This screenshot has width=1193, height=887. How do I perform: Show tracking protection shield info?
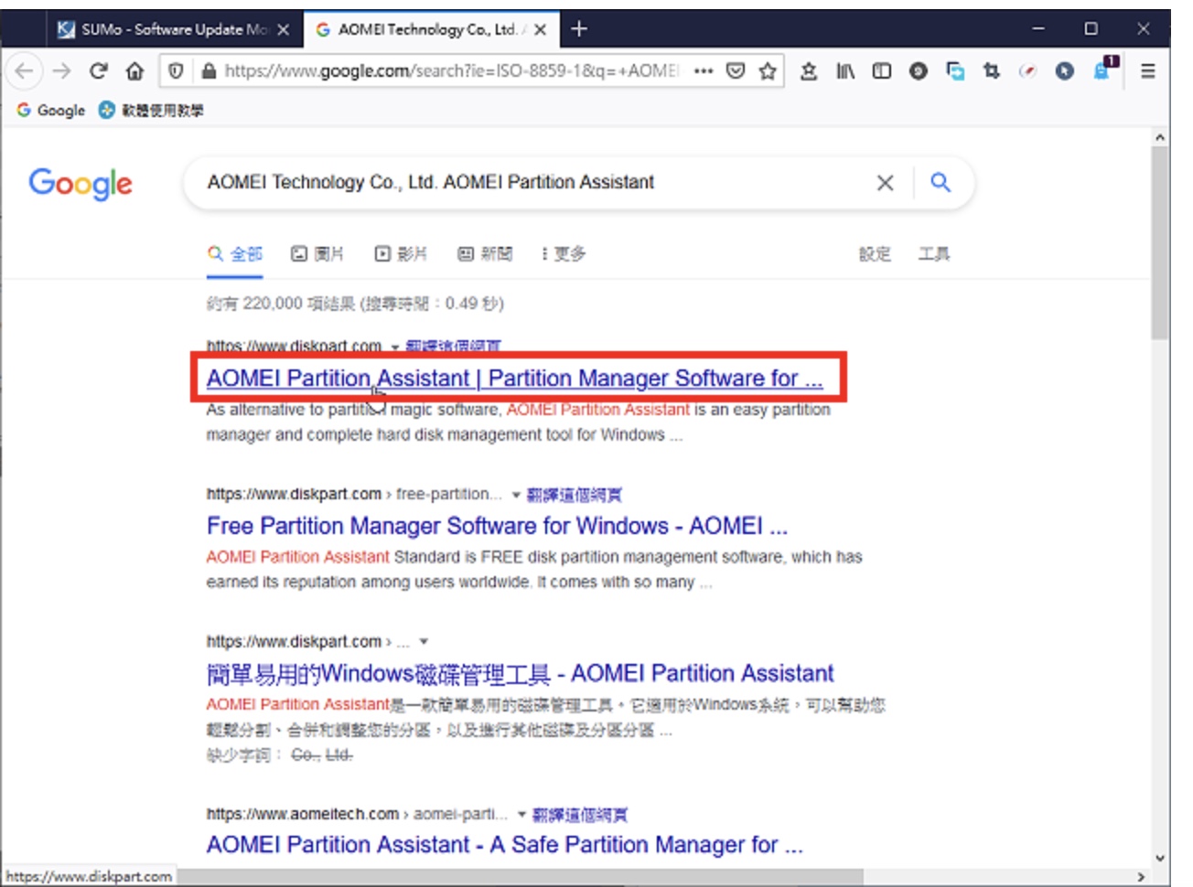point(177,71)
